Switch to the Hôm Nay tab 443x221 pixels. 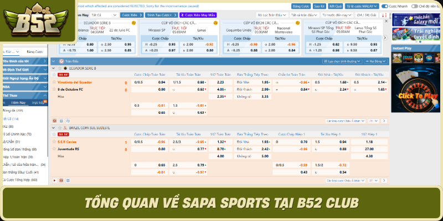[19, 103]
